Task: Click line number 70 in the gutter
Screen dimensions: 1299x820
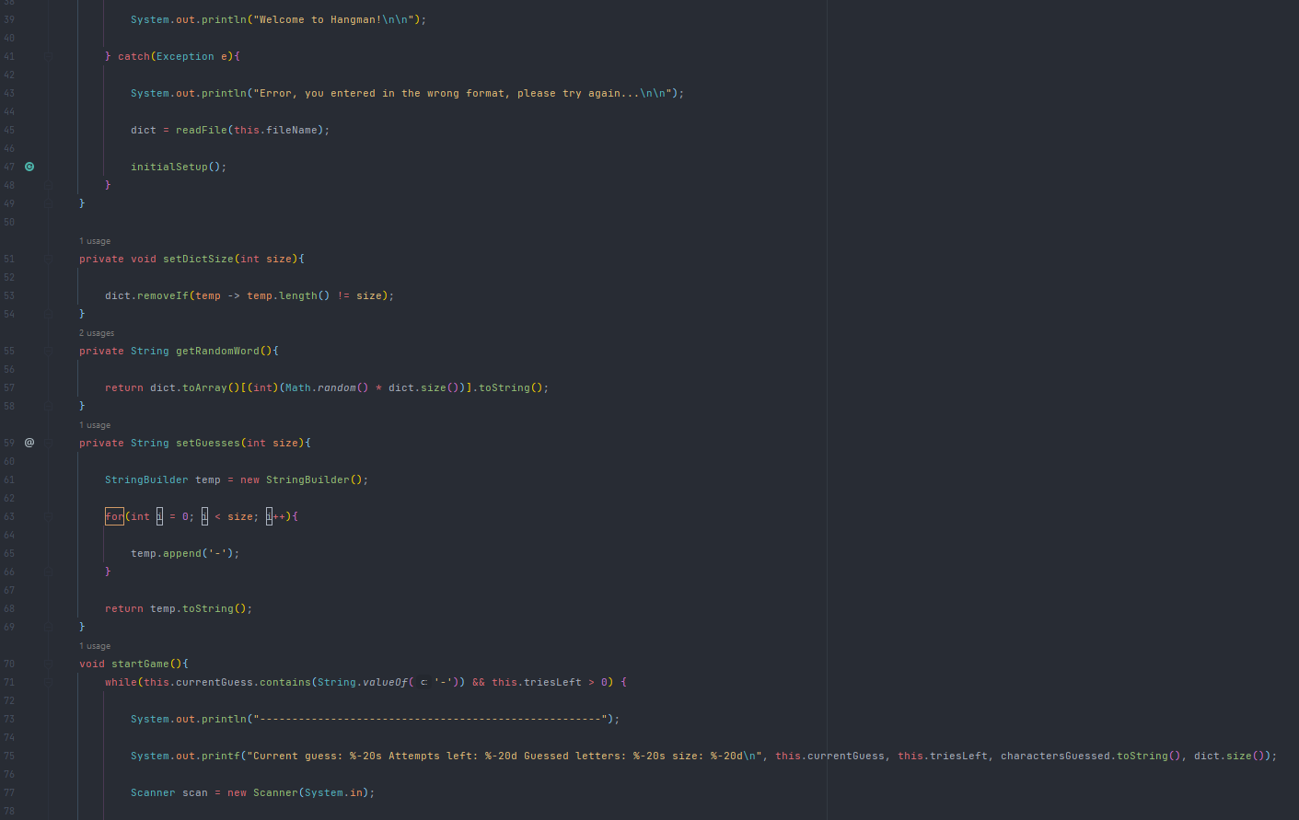Action: (x=9, y=664)
